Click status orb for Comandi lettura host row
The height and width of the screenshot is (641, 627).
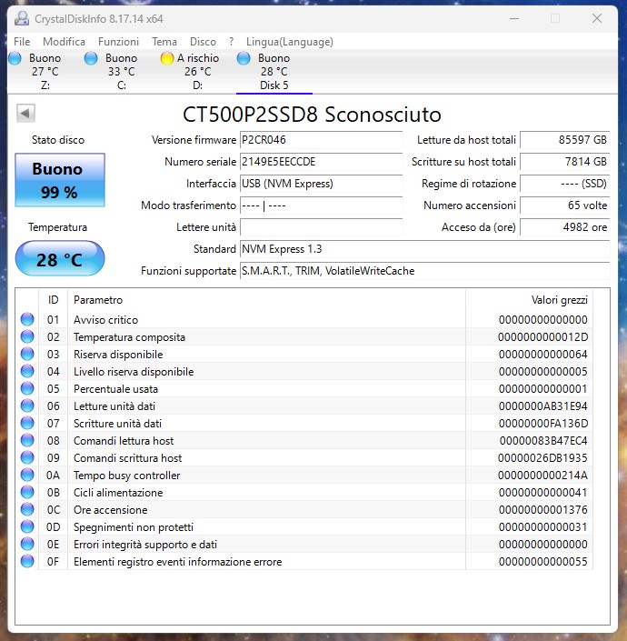tap(27, 440)
